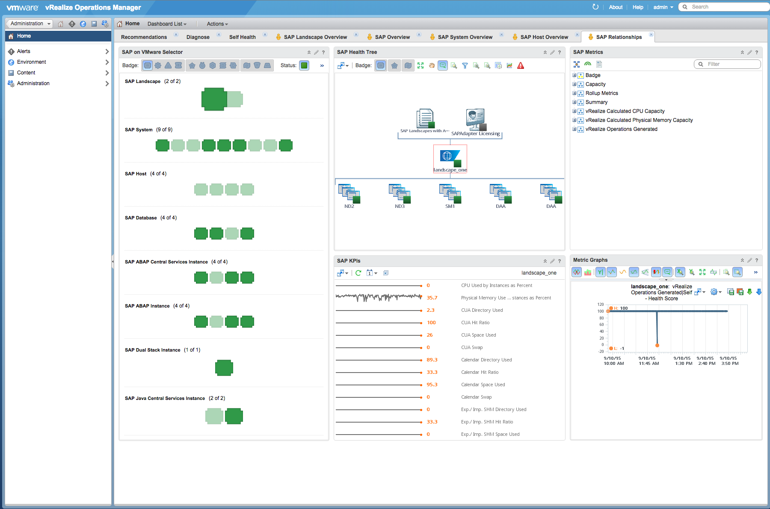Click the dark green SAP Dual Stack Instance square
This screenshot has width=770, height=509.
click(x=224, y=368)
